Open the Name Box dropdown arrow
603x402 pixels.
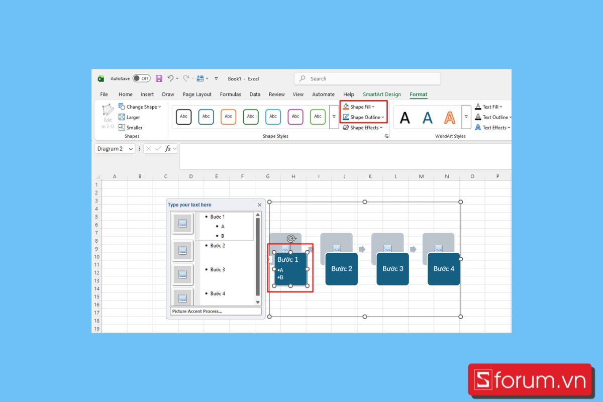131,149
